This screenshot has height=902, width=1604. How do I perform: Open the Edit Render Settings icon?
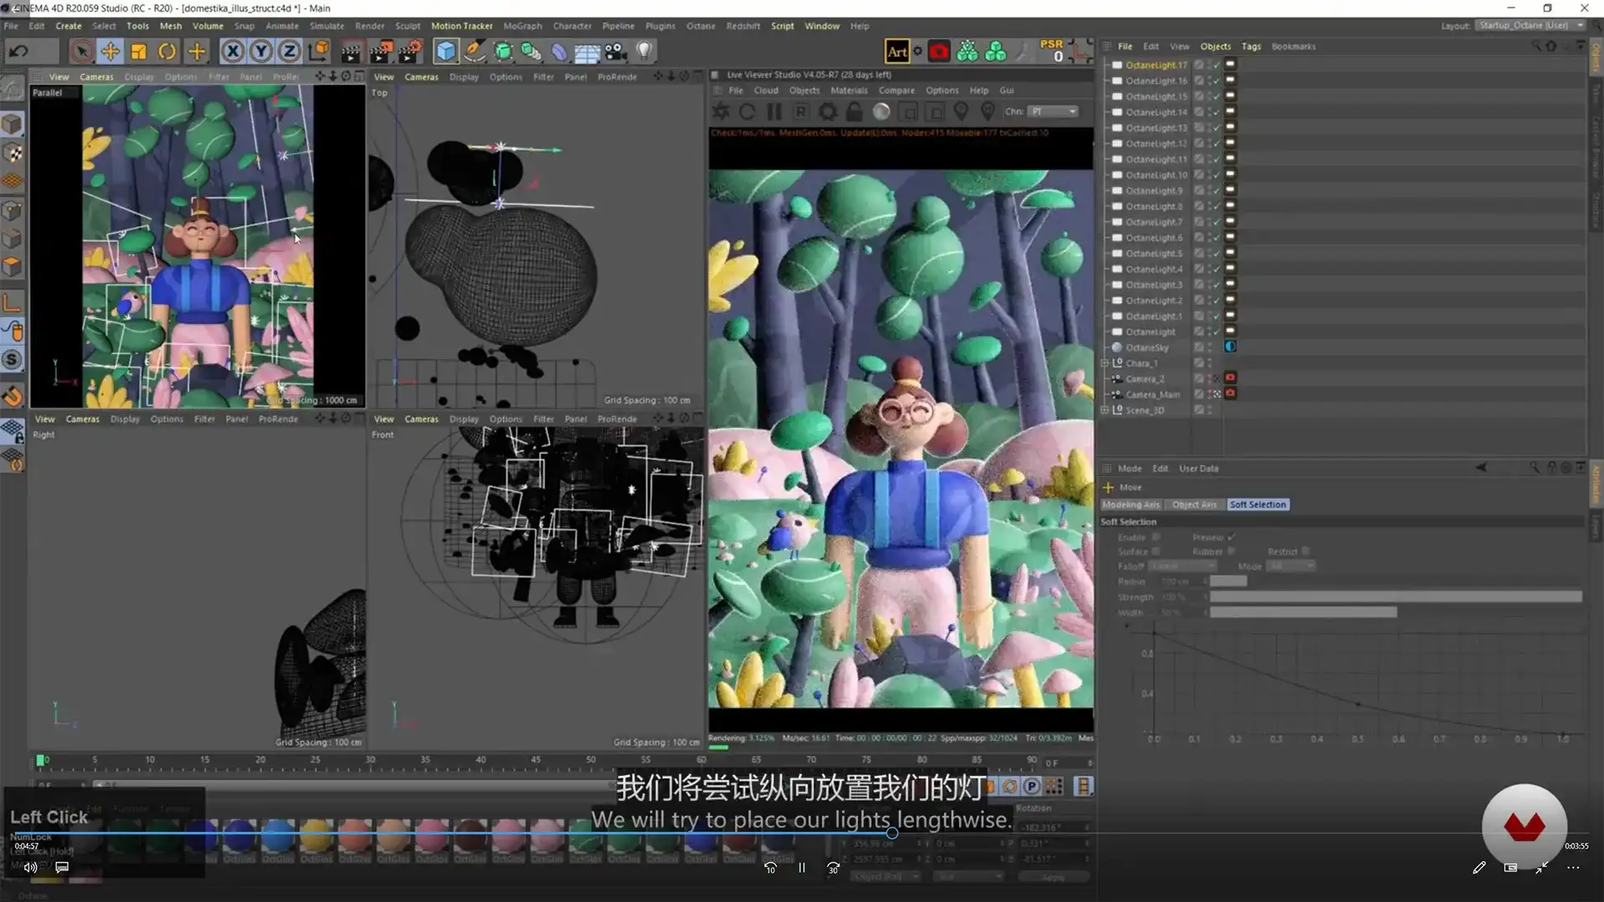pyautogui.click(x=410, y=51)
